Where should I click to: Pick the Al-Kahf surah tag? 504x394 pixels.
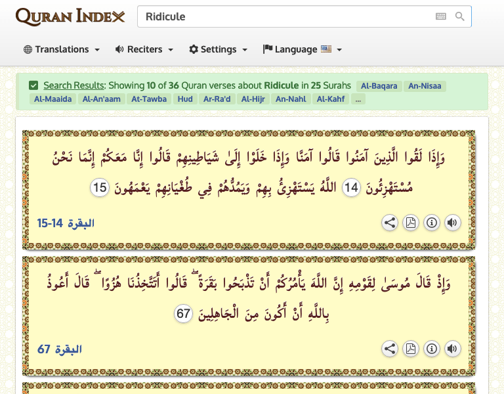331,99
